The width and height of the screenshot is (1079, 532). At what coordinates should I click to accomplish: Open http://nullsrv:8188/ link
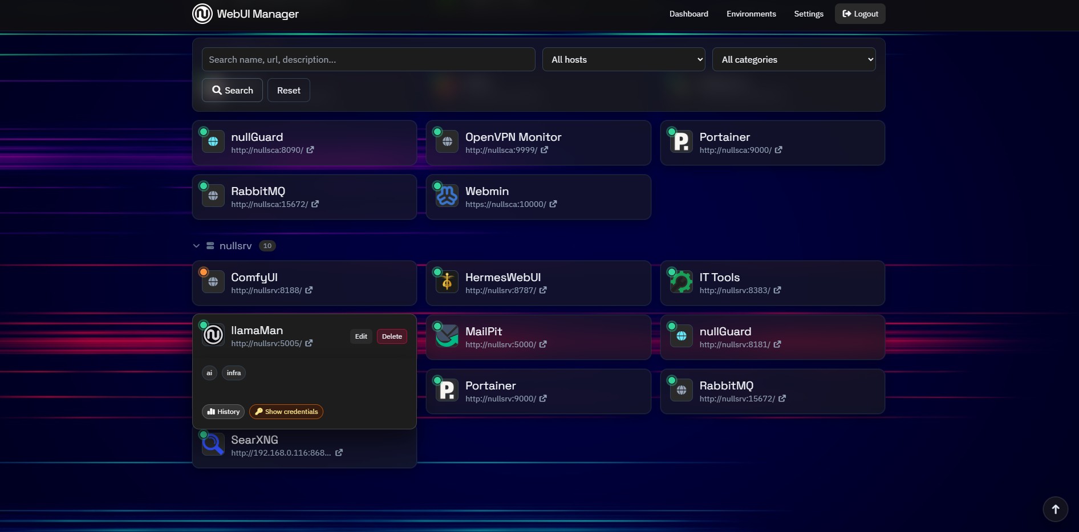[266, 290]
